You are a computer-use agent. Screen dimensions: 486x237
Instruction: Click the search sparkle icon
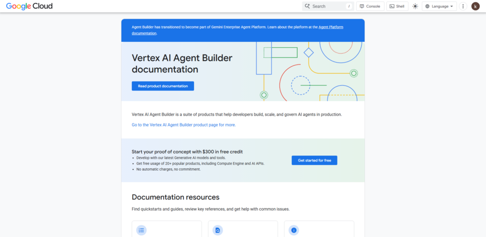pos(307,6)
